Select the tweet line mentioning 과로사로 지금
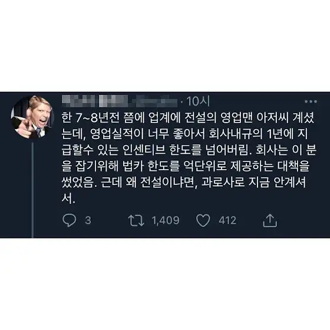The width and height of the screenshot is (330, 330). click(x=183, y=182)
